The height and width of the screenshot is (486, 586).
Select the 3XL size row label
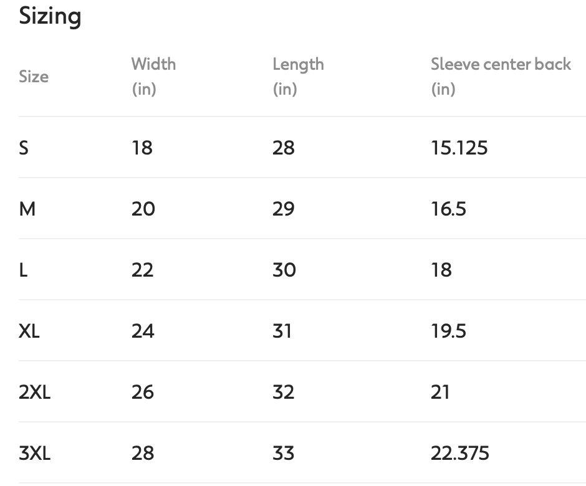click(35, 453)
